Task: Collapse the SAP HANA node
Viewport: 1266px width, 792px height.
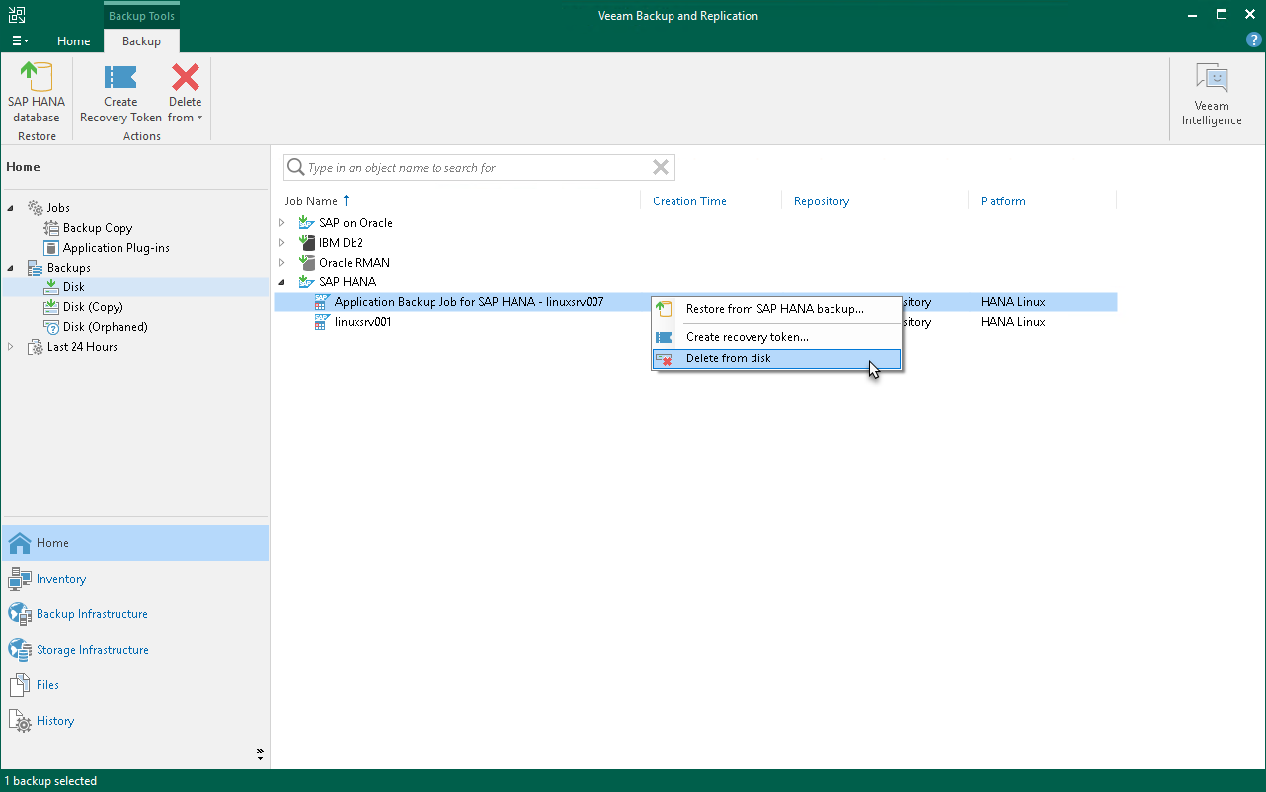Action: tap(282, 282)
